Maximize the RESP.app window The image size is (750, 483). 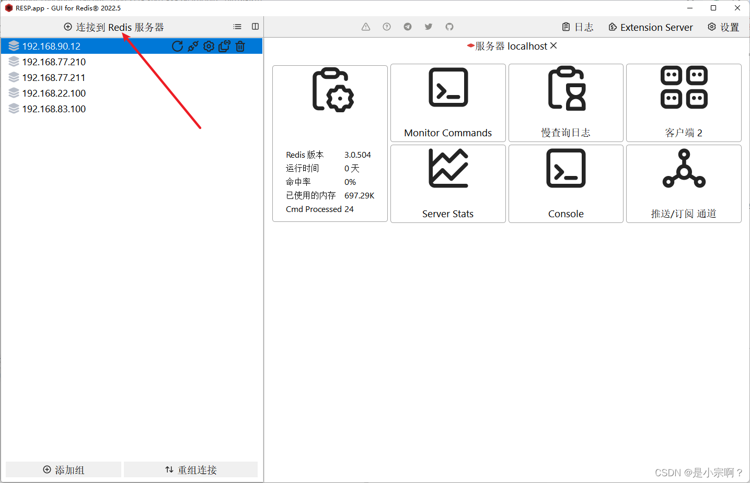(713, 8)
